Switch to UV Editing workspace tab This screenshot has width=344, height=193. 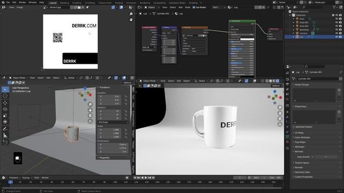point(90,3)
